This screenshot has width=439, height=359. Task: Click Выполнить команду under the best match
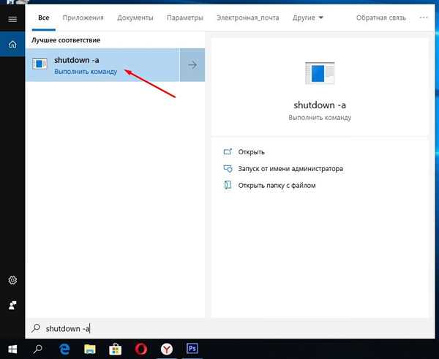(x=86, y=72)
